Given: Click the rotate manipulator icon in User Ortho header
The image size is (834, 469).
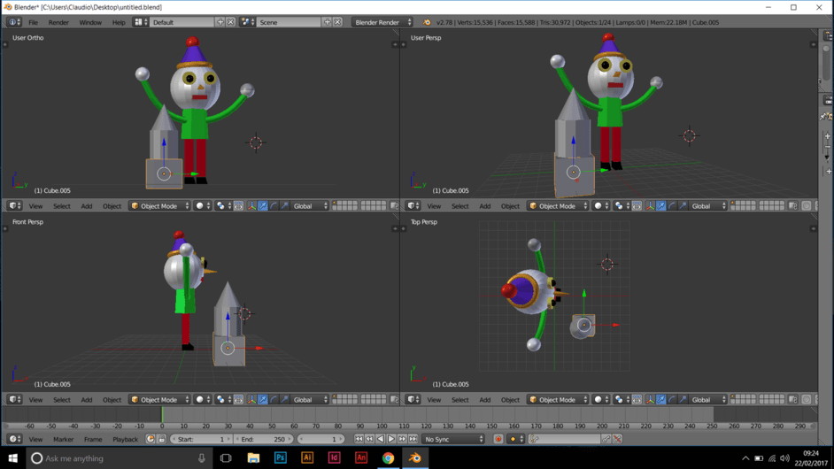Looking at the screenshot, I should 274,206.
